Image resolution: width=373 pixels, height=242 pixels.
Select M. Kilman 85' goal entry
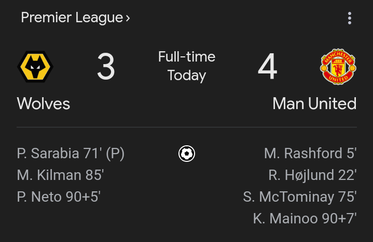60,175
